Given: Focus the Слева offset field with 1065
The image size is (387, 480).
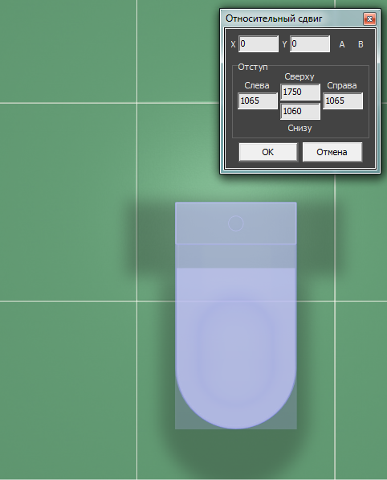Looking at the screenshot, I should [258, 101].
